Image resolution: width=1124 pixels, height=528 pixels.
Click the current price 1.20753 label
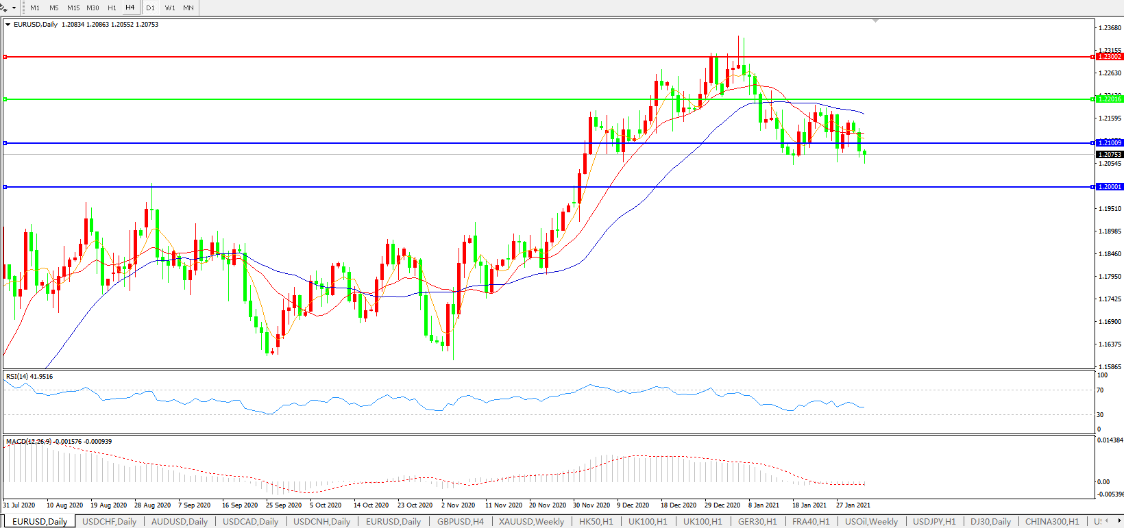coord(1110,155)
